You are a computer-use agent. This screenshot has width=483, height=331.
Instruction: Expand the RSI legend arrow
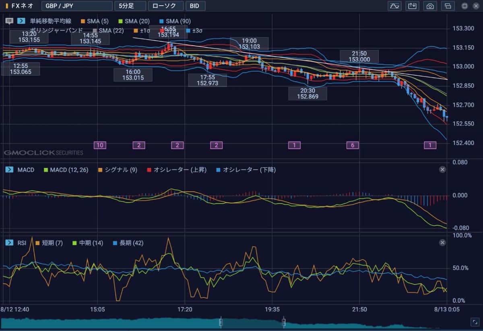point(10,243)
